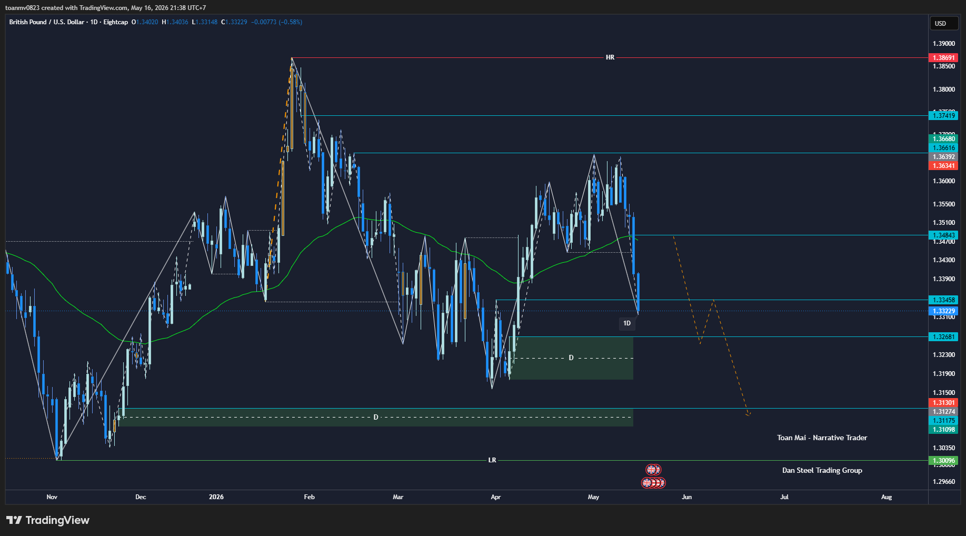The width and height of the screenshot is (966, 536).
Task: Click the 1.36616 price label
Action: (943, 148)
